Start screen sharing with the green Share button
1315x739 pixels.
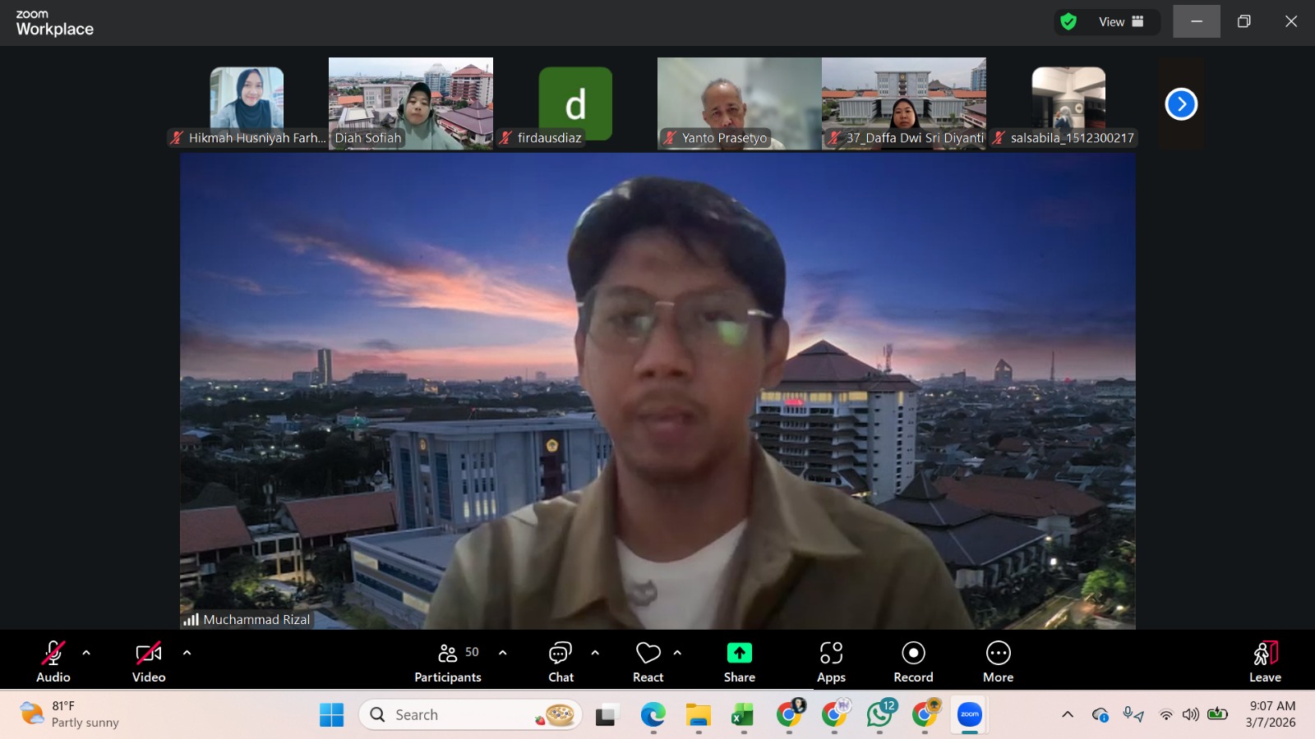[739, 660]
